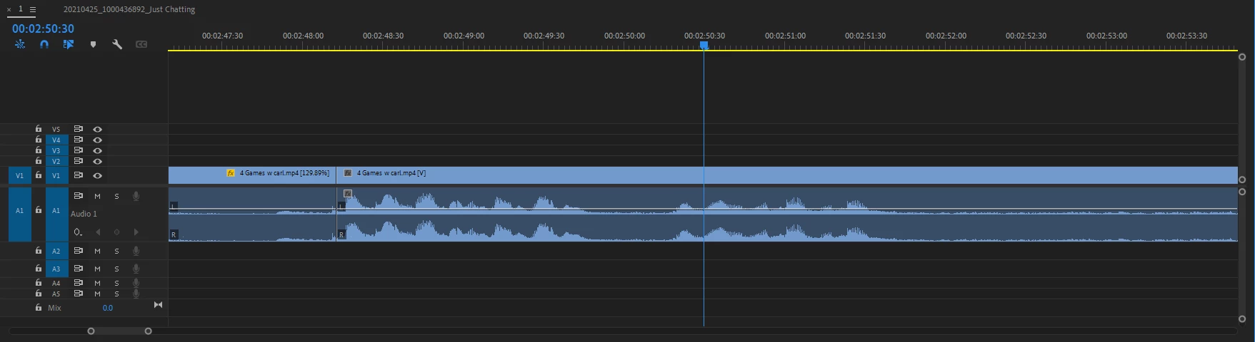Go to previous keyframe on A1

click(98, 232)
